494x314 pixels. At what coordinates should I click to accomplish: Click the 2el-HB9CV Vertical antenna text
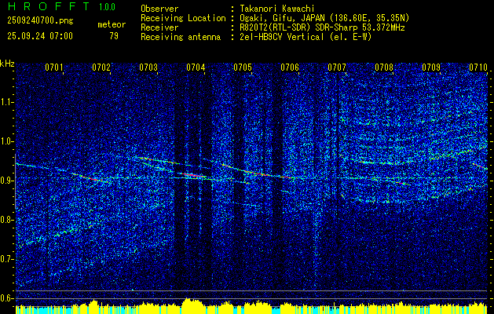pyautogui.click(x=306, y=37)
